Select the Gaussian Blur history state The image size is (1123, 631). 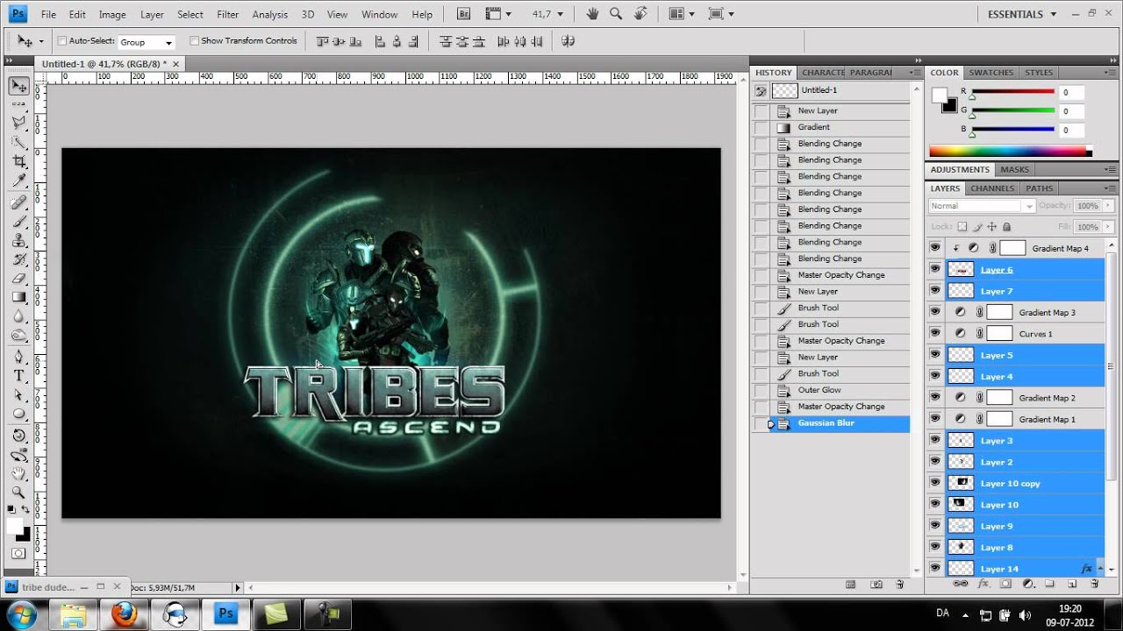coord(839,423)
